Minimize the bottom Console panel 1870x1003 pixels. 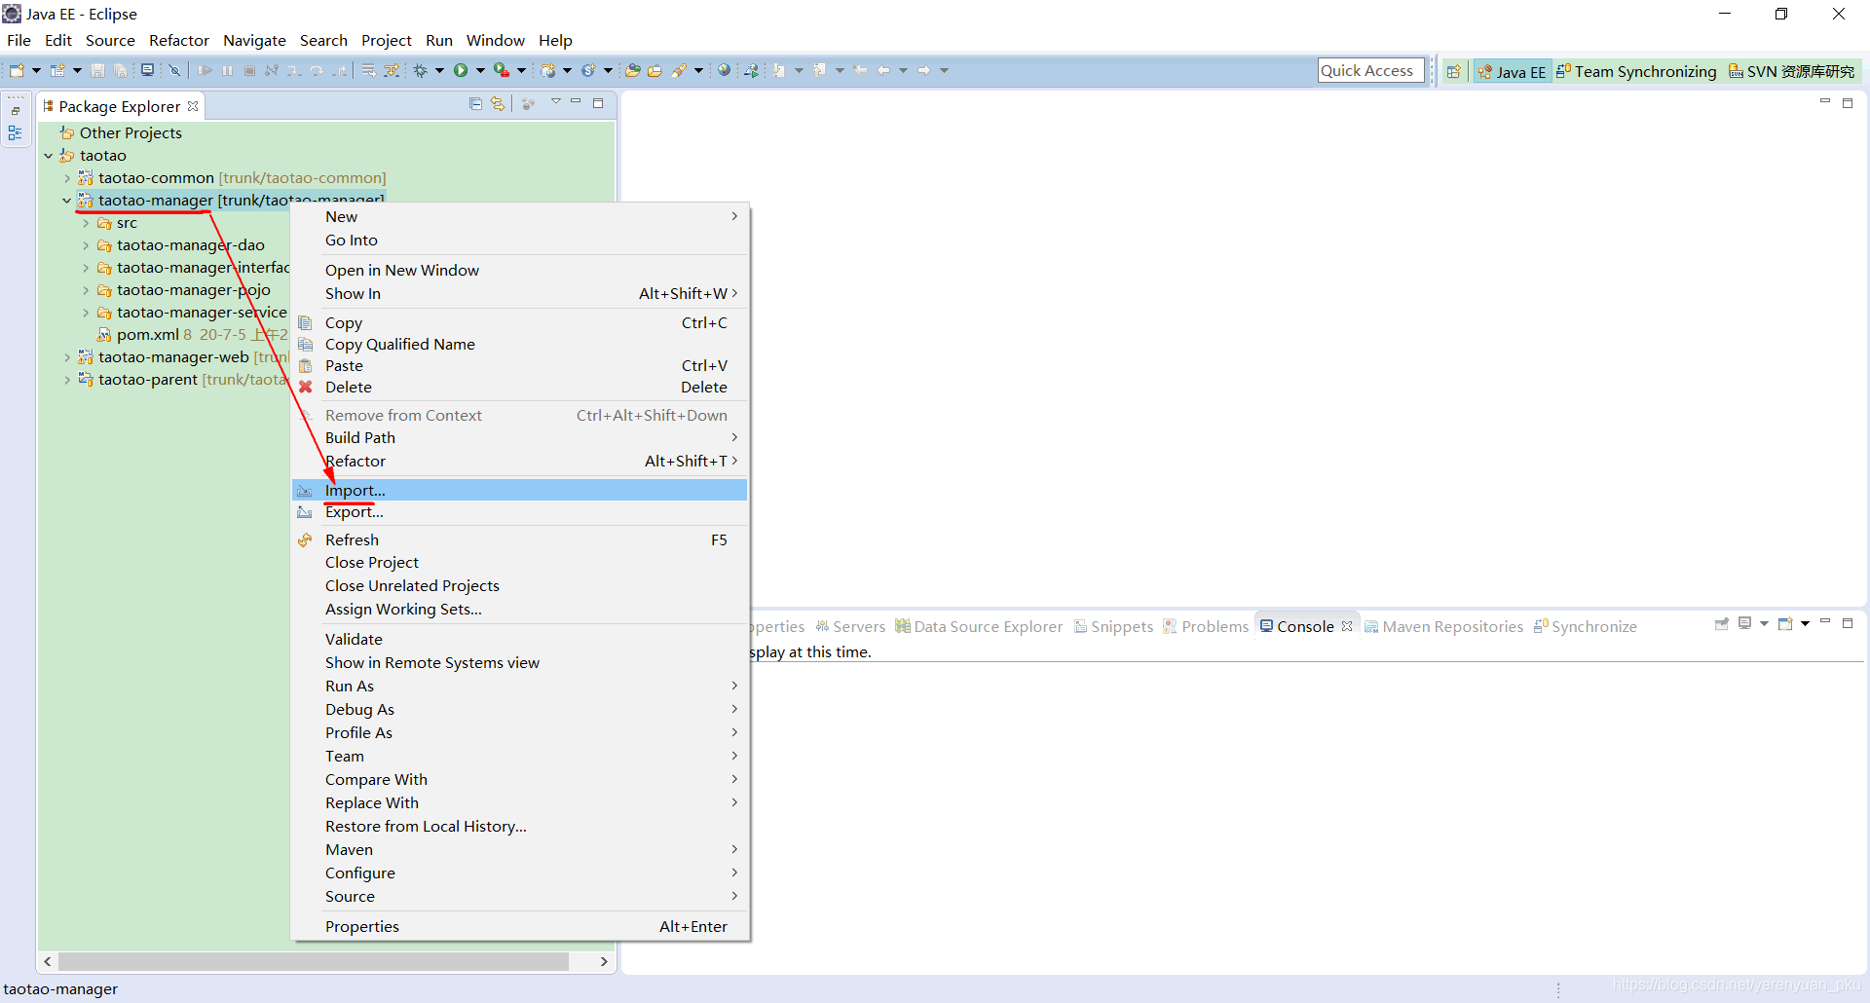coord(1825,621)
